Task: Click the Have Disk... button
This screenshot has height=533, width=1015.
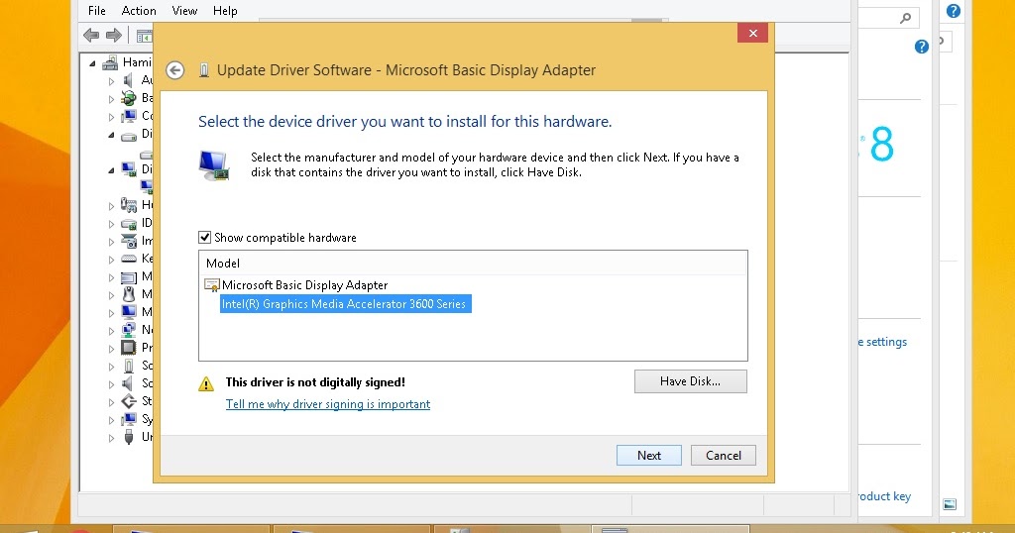Action: pyautogui.click(x=690, y=381)
